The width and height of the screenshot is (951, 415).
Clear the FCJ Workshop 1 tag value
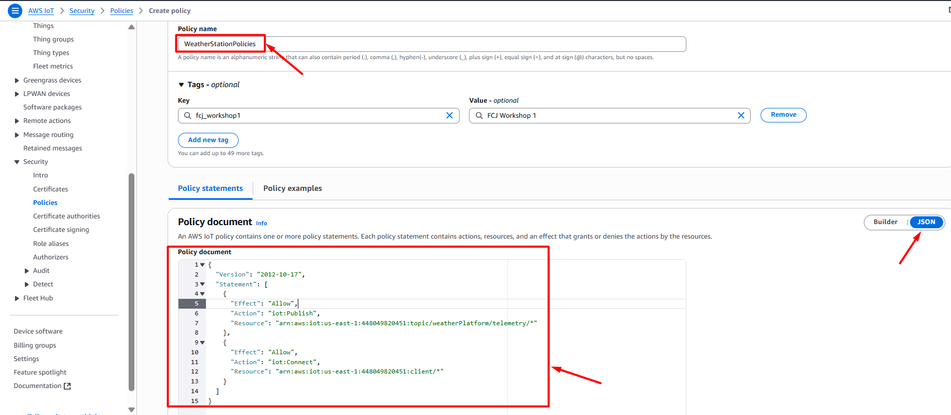click(741, 116)
